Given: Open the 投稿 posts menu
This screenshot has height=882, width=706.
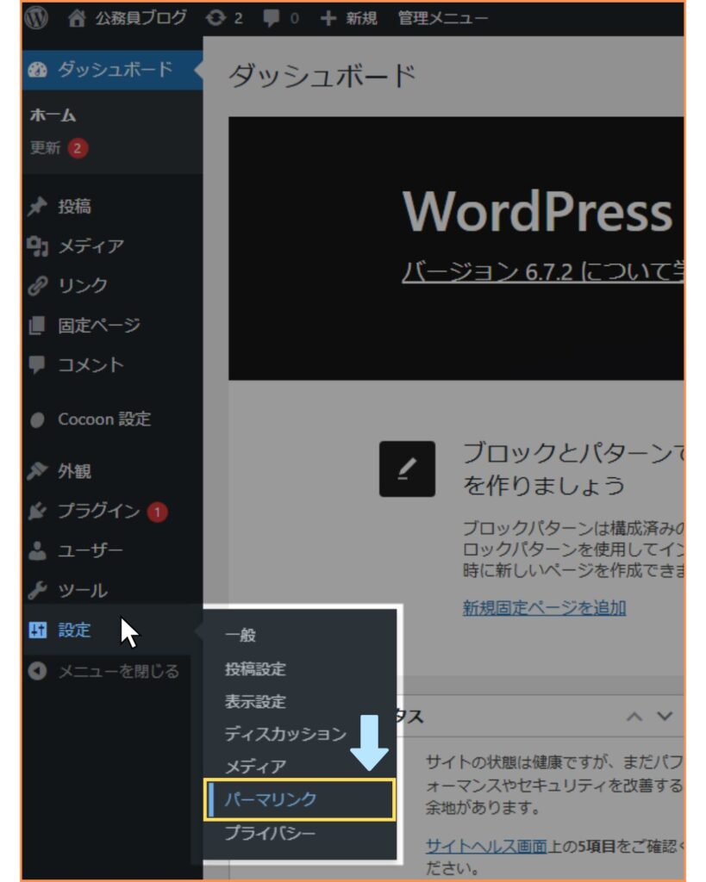Looking at the screenshot, I should 74,207.
